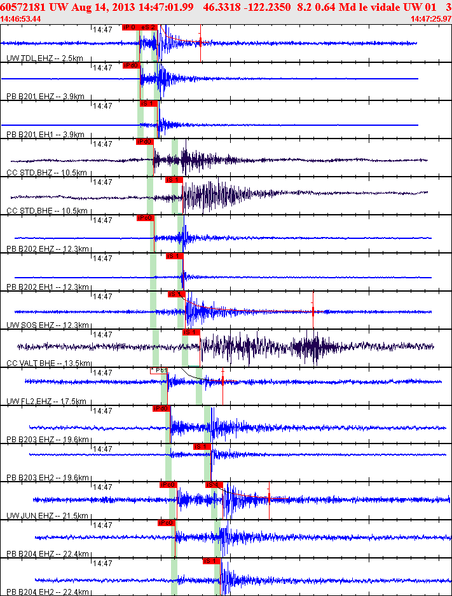Click the 'PB B204 EH2 -- 22.4km' channel label
The width and height of the screenshot is (452, 596).
pyautogui.click(x=48, y=592)
